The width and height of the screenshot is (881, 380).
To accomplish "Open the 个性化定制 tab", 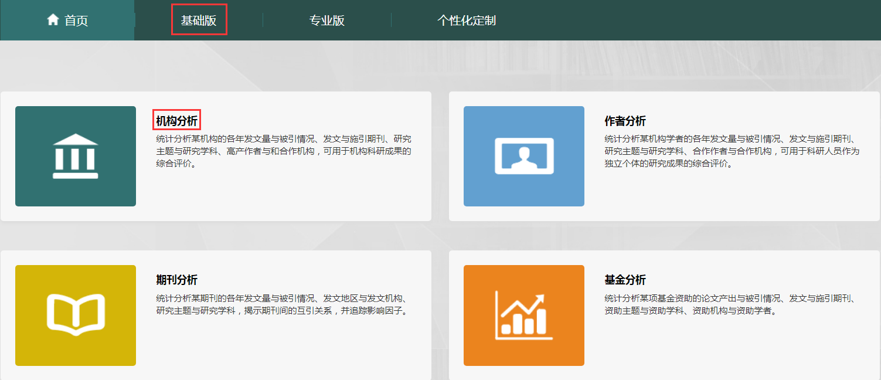I will coord(466,21).
